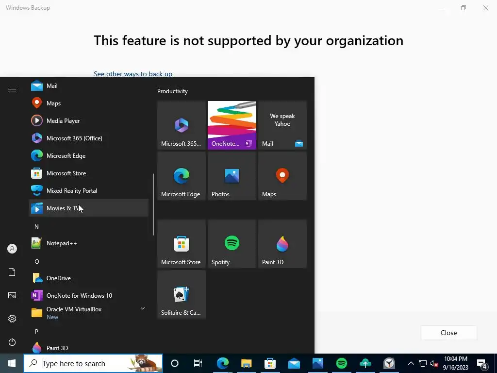Focus the taskbar search box
497x373 pixels.
(x=93, y=363)
